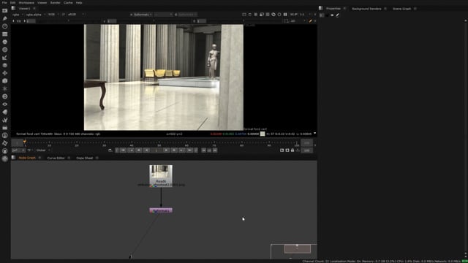Viewport: 468px width, 263px height.
Task: Open the ToolSets toolbar menu
Action: [5, 120]
